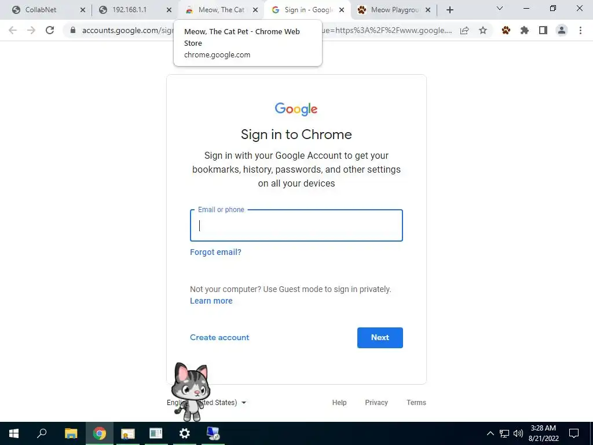The image size is (593, 445).
Task: Reload the page
Action: [50, 30]
